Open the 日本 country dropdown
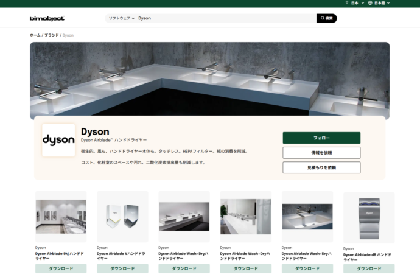The image size is (420, 280). (357, 3)
